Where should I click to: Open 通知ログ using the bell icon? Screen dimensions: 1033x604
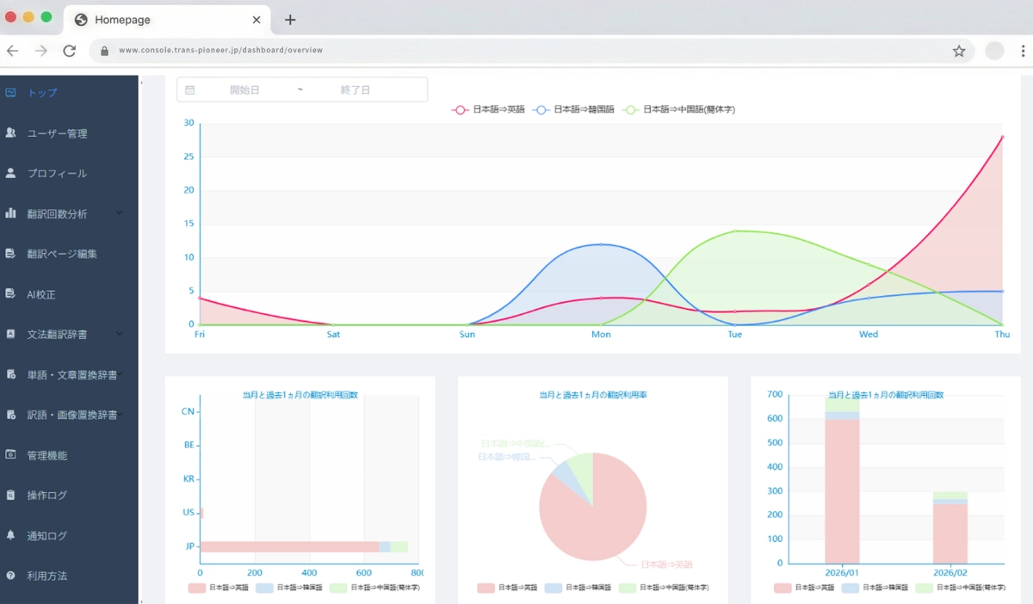[x=12, y=535]
